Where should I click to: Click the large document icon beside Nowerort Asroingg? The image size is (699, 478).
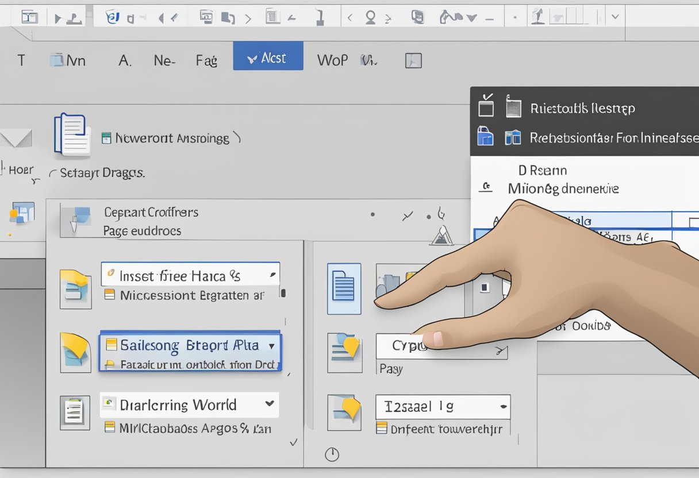[x=72, y=135]
